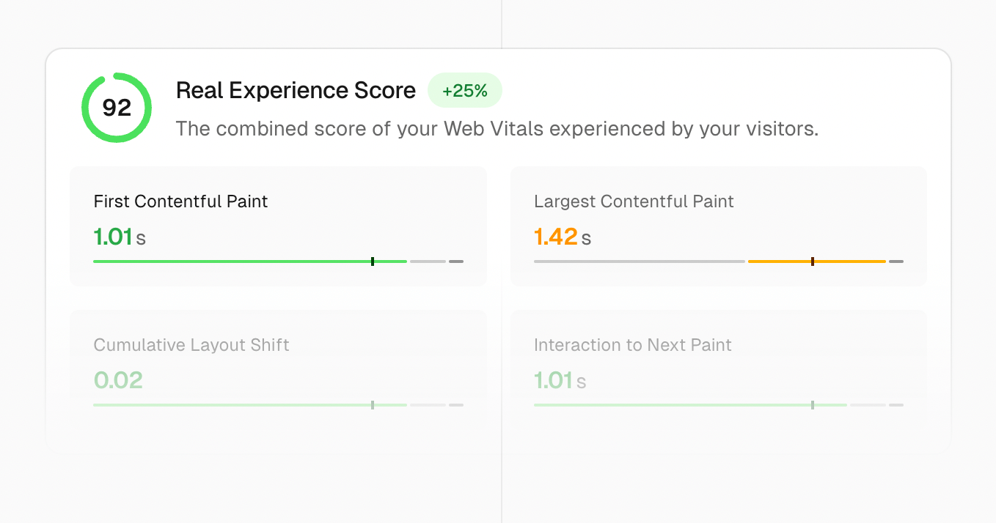Click the +25% change badge
This screenshot has height=523, width=996.
pyautogui.click(x=465, y=91)
